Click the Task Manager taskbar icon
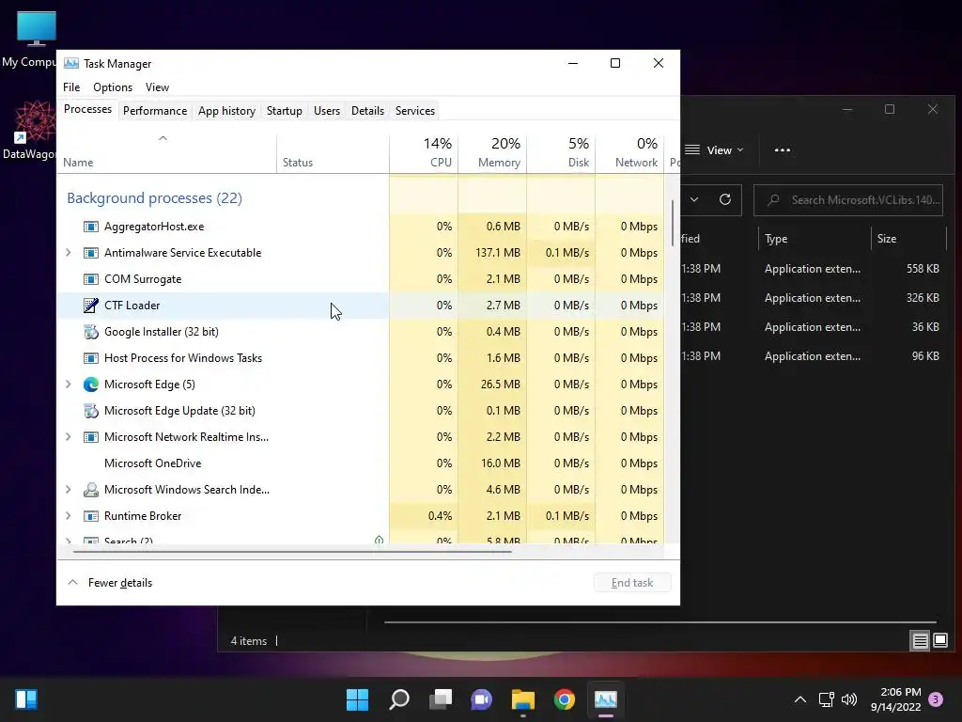 coord(606,699)
